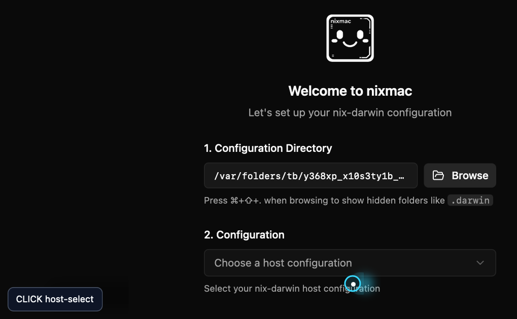Viewport: 517px width, 319px height.
Task: Click the CLICK host-select badge
Action: tap(55, 299)
